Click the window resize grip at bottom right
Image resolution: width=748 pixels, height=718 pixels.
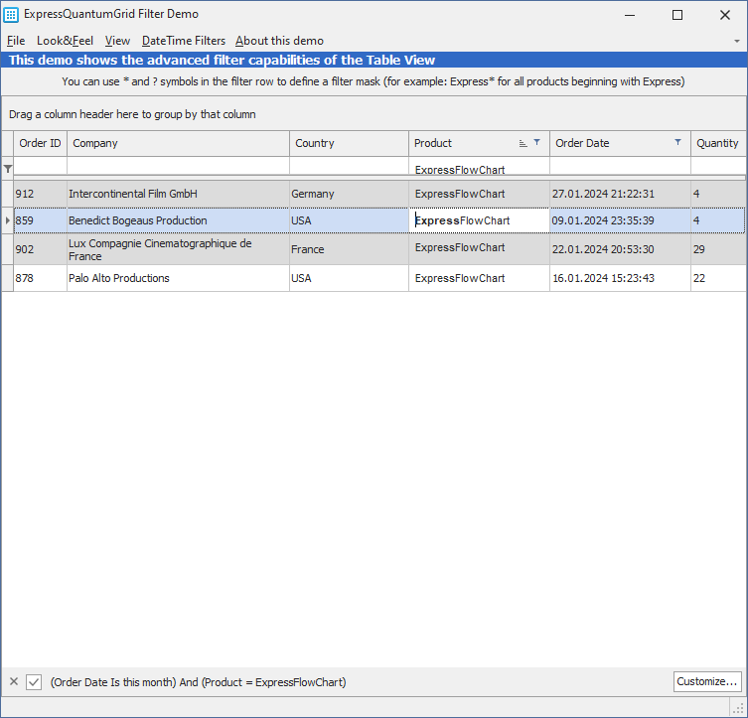(x=737, y=706)
